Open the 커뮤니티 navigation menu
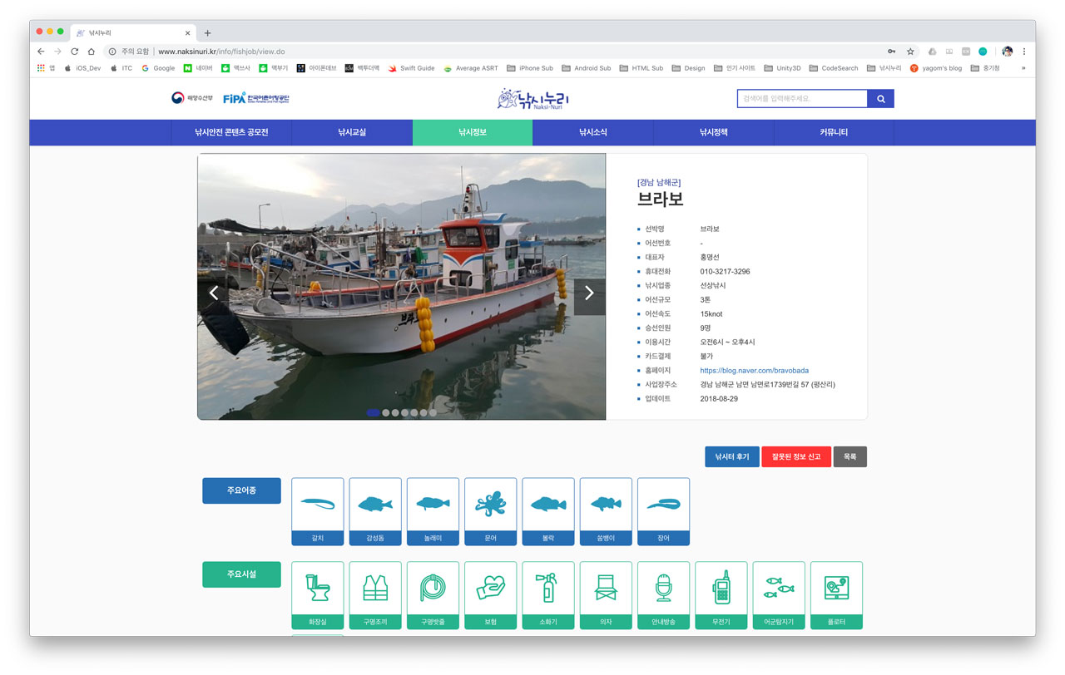The image size is (1065, 675). click(834, 132)
